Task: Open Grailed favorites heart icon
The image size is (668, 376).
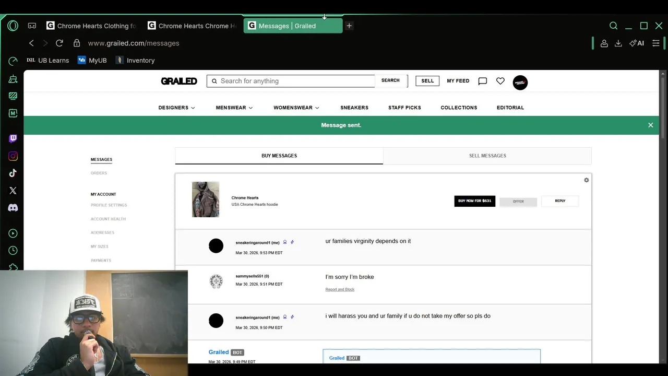Action: click(500, 81)
